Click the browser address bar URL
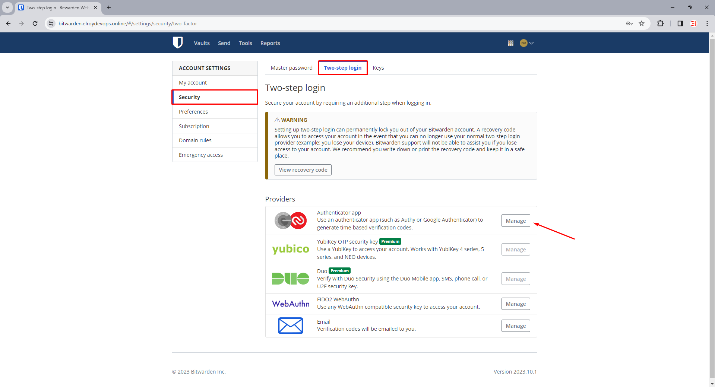The width and height of the screenshot is (715, 387). 128,23
